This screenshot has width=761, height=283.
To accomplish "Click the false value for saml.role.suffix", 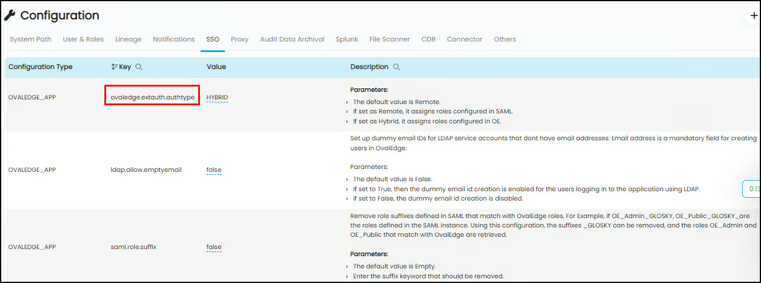I will (x=214, y=247).
